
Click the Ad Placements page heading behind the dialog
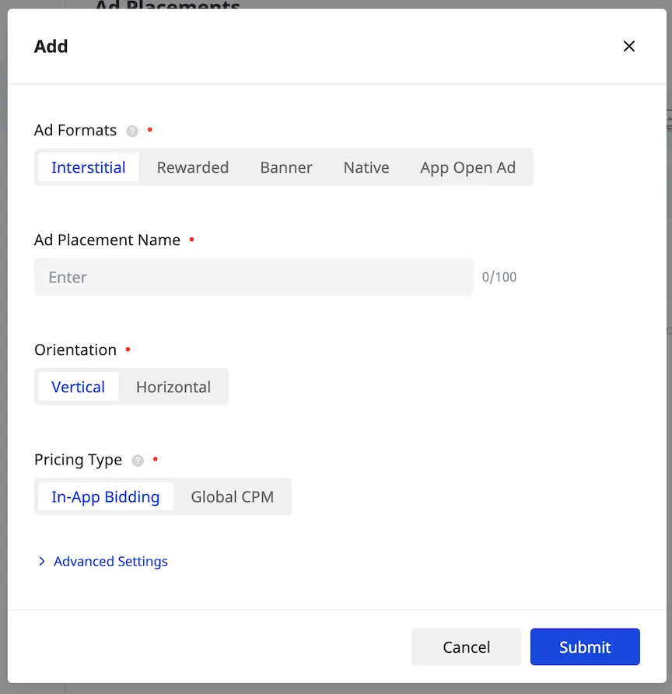(166, 8)
